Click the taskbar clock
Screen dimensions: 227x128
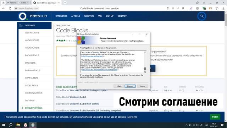coord(214,125)
